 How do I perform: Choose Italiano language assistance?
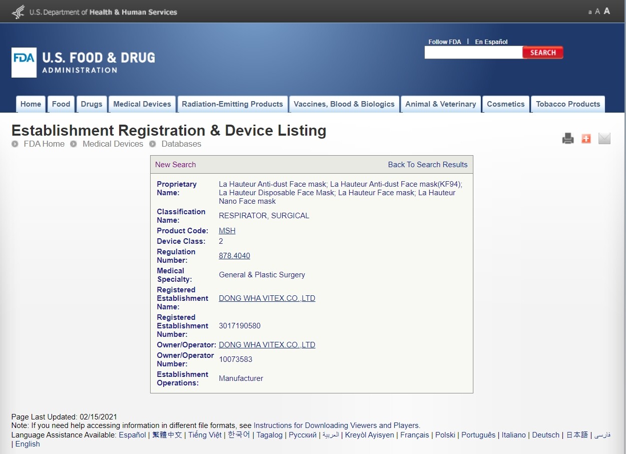point(514,435)
